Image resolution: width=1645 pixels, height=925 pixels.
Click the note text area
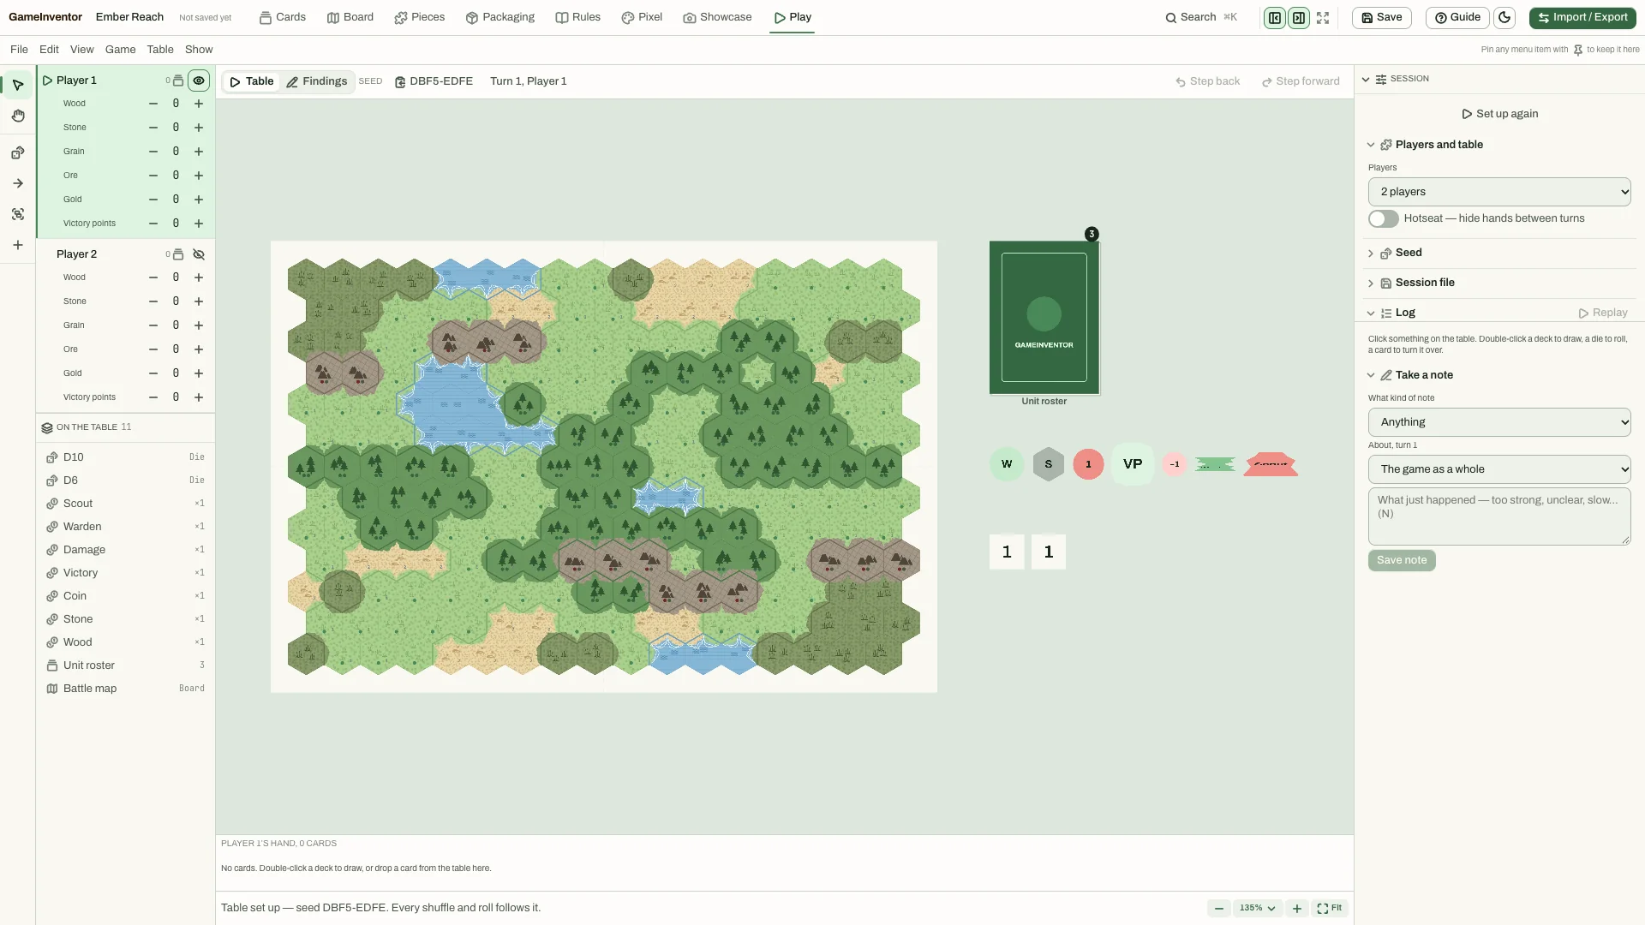1499,516
